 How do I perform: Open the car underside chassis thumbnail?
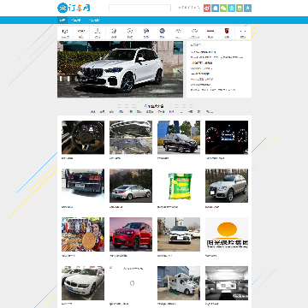131,138
